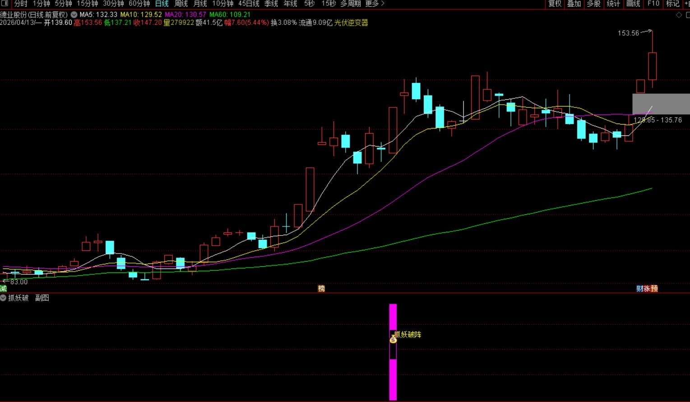The height and width of the screenshot is (402, 690).
Task: Click the MA60: 109.21 label
Action: pyautogui.click(x=230, y=14)
